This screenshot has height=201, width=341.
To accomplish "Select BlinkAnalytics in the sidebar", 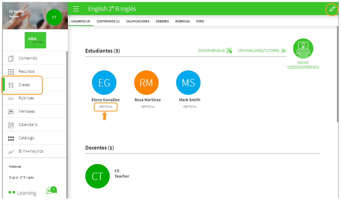I will point(31,151).
